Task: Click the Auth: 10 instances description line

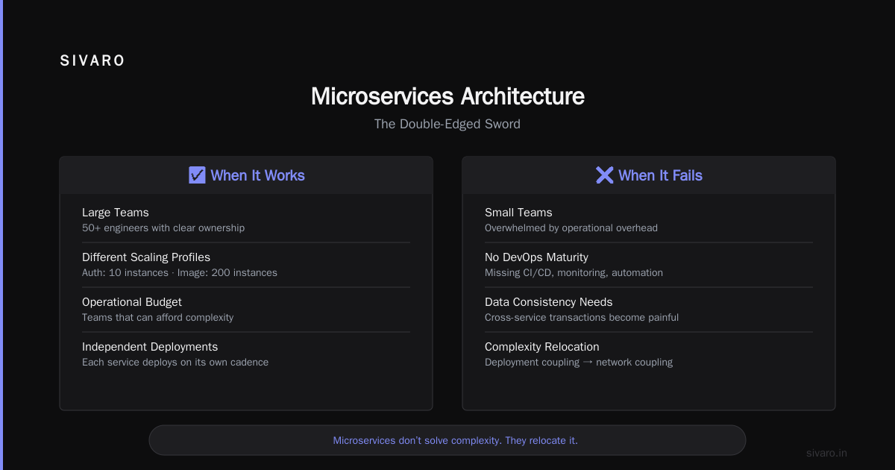Action: point(180,273)
